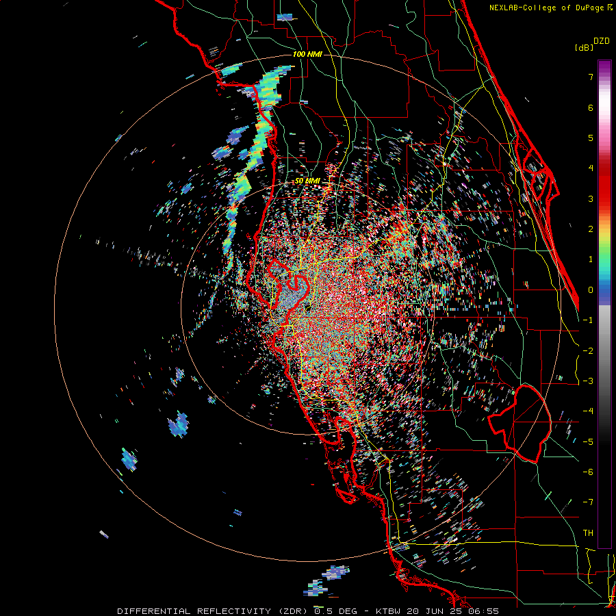Viewport: 616px width, 616px height.
Task: Click the -1 tick label on the color scale
Action: point(588,320)
